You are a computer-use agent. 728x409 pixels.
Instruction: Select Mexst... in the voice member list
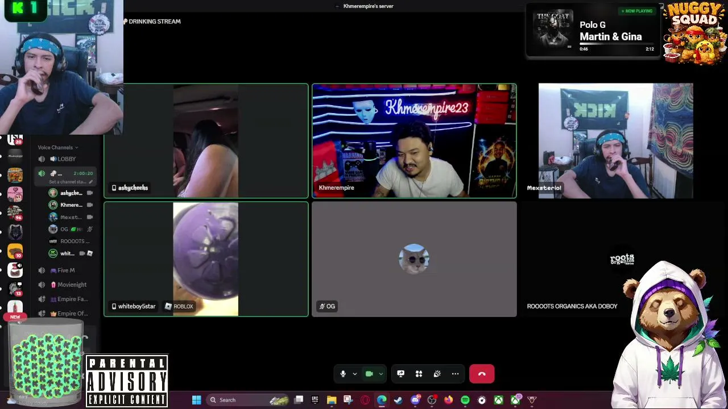(x=71, y=217)
